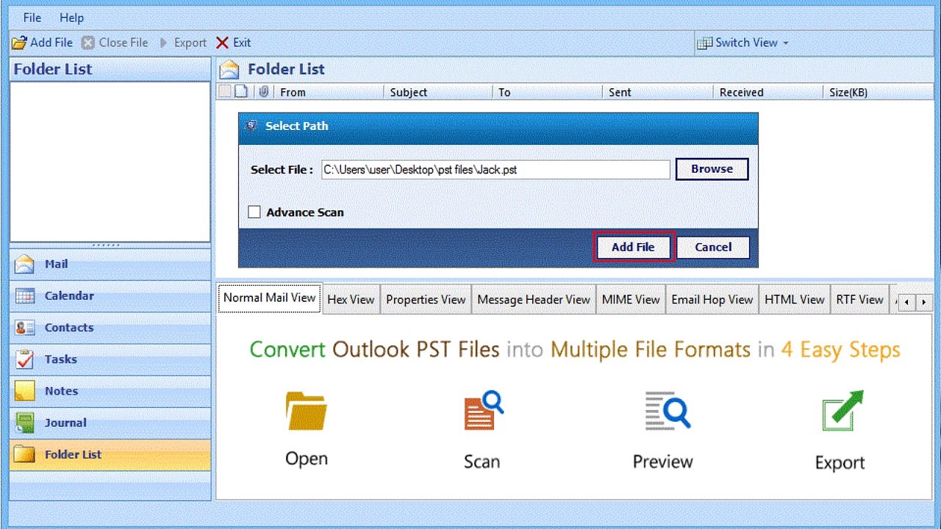Sort by the Received column header

[768, 92]
